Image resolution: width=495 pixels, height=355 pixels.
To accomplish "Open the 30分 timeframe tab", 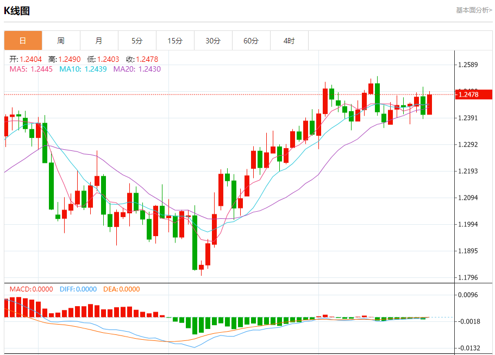I will (213, 41).
